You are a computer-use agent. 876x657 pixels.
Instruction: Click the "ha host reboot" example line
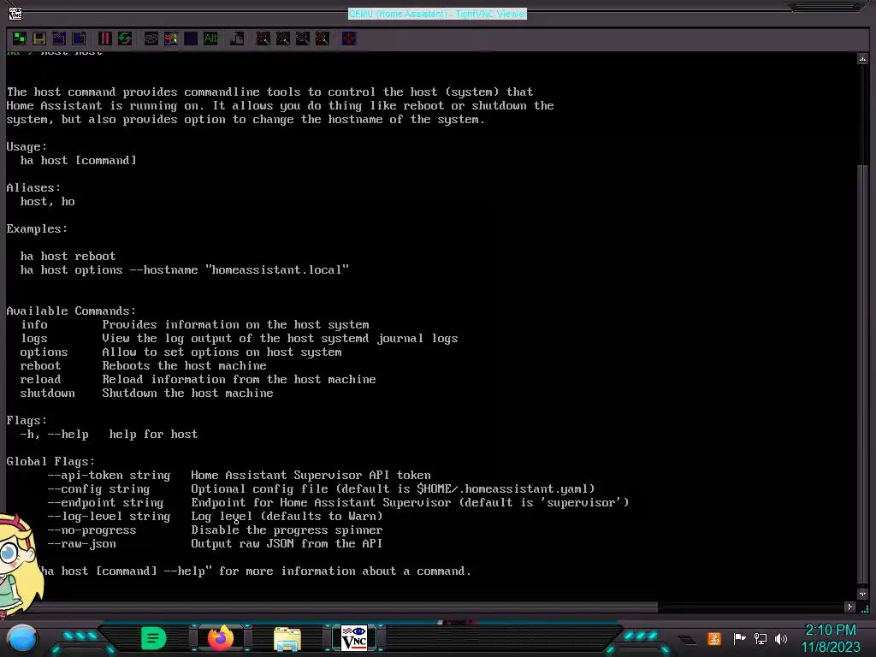(68, 257)
